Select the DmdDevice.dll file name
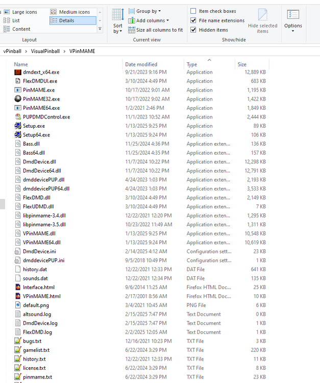The height and width of the screenshot is (383, 320). pos(39,162)
